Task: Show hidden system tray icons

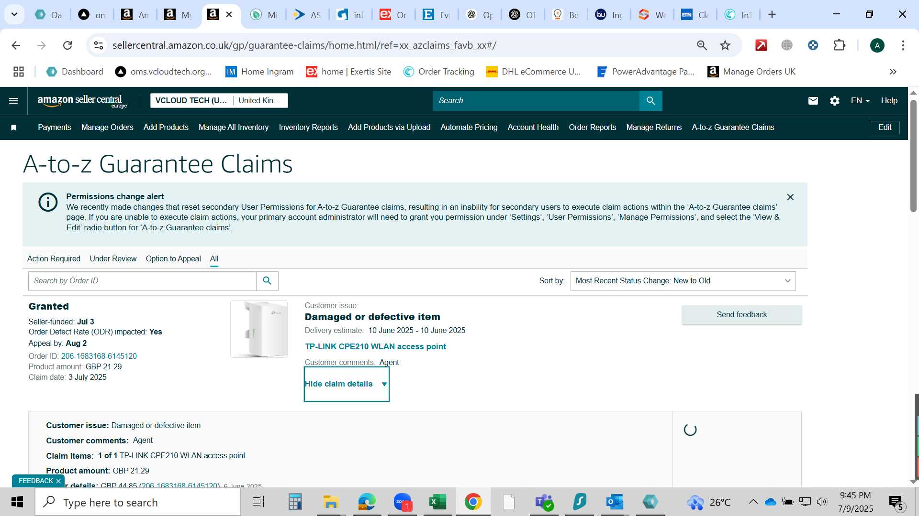Action: (x=753, y=502)
